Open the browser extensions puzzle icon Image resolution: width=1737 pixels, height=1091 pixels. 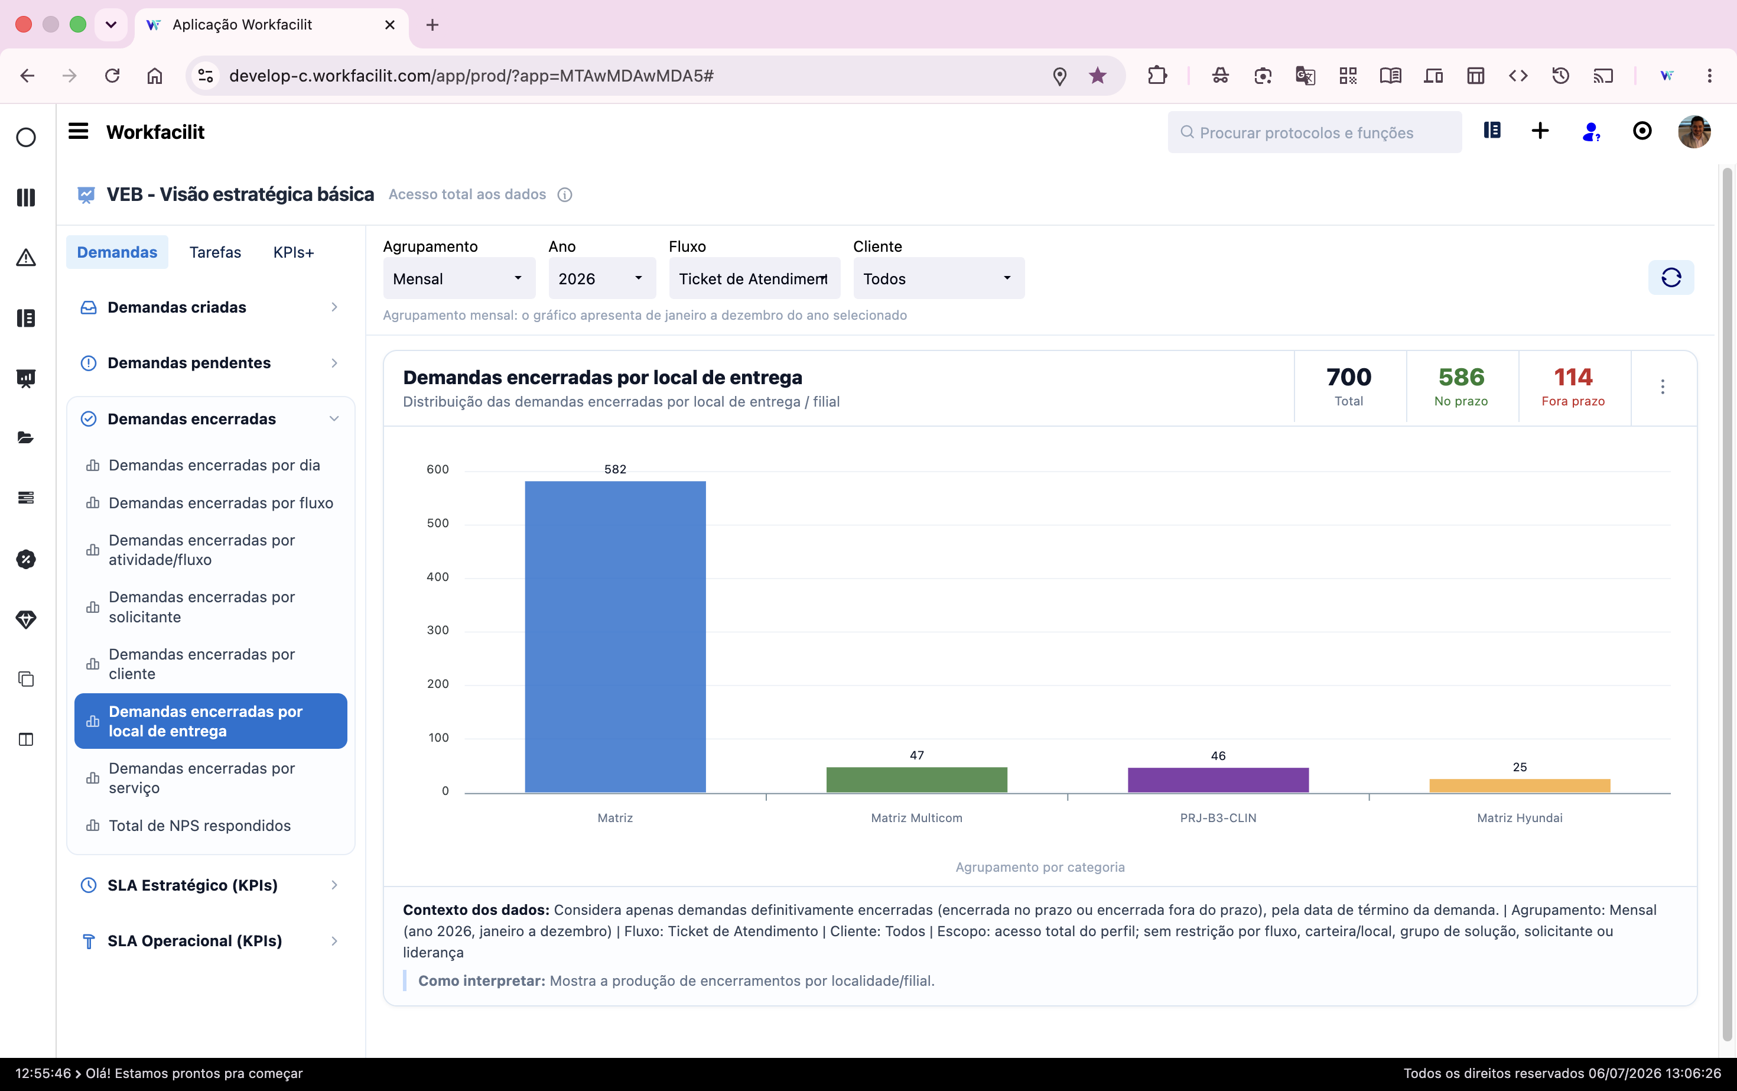pyautogui.click(x=1157, y=76)
